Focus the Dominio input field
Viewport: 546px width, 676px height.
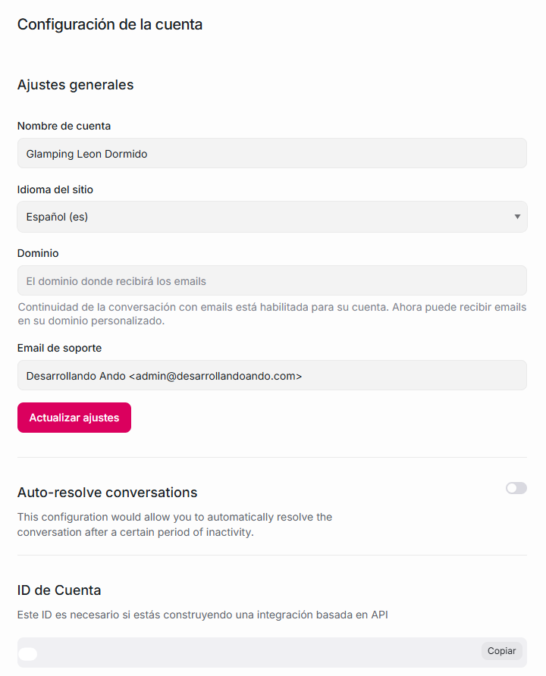tap(271, 281)
